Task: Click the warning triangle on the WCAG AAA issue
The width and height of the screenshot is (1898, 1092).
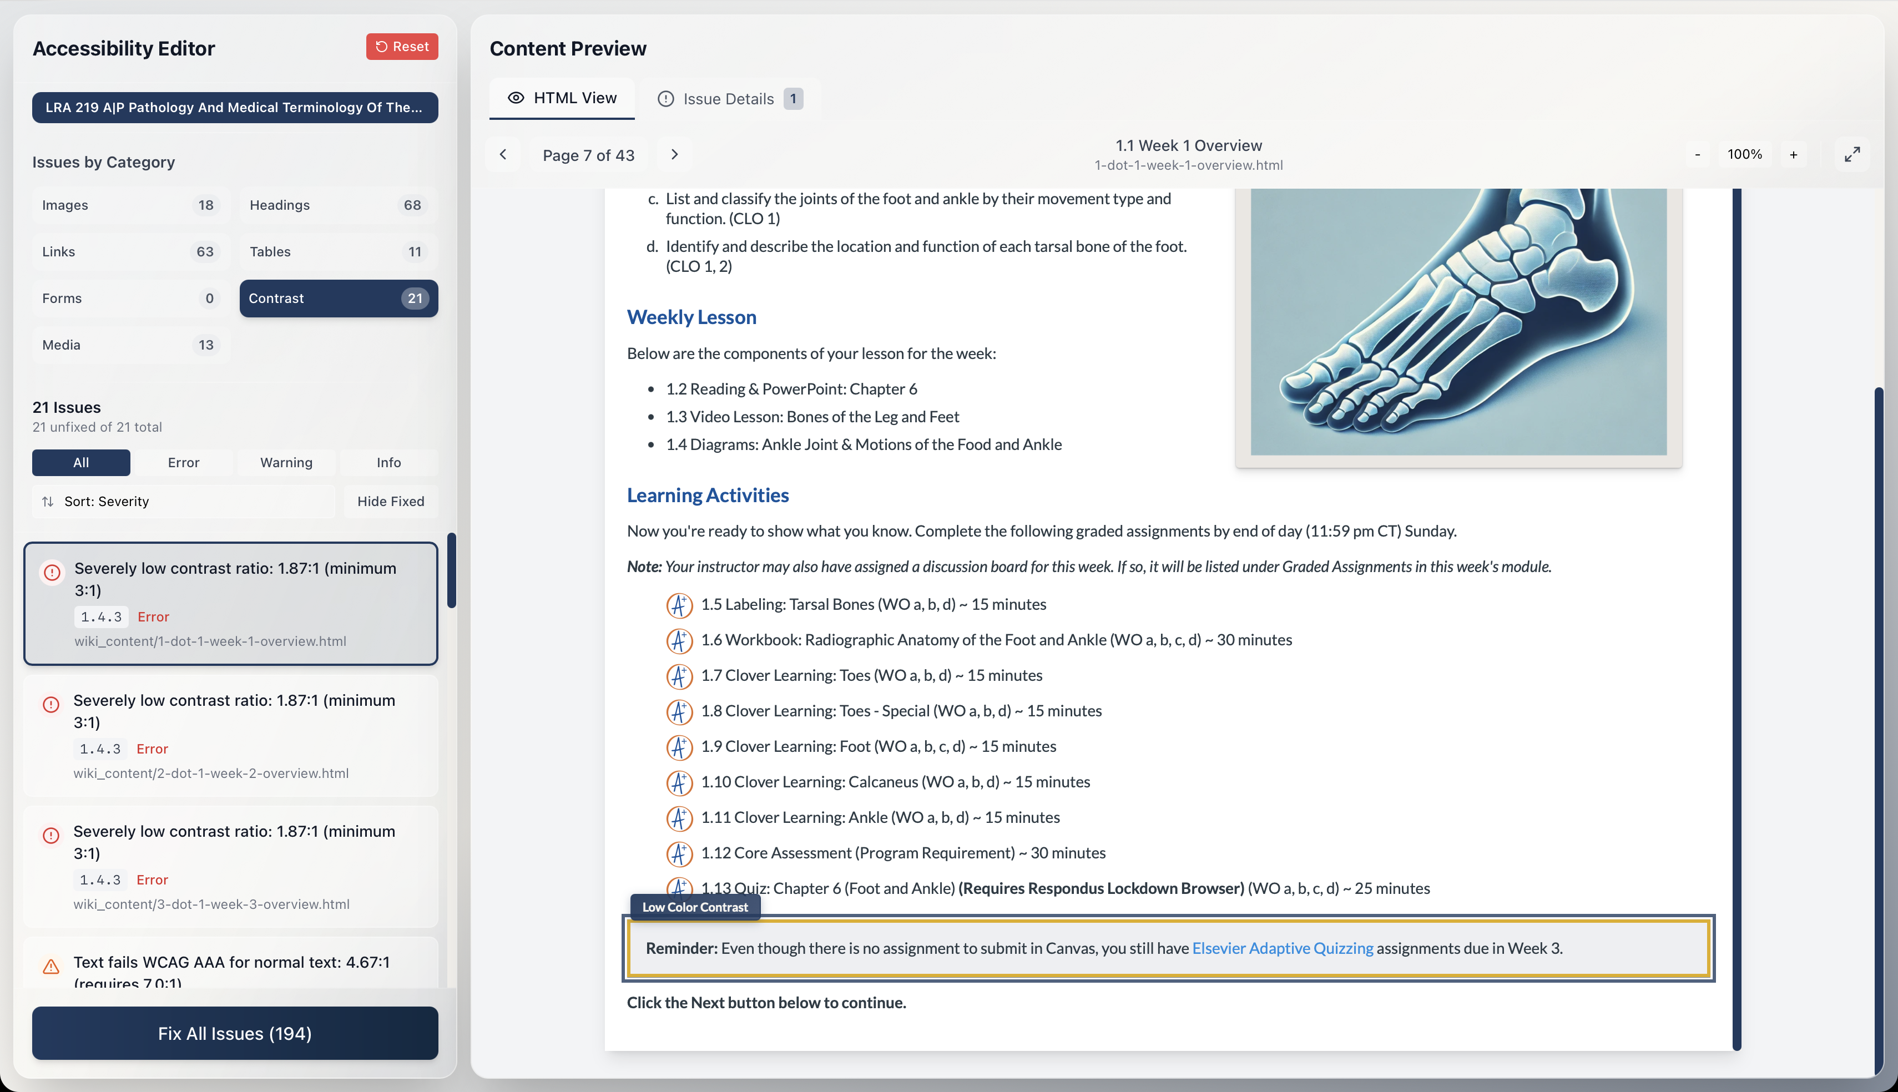Action: pos(51,967)
